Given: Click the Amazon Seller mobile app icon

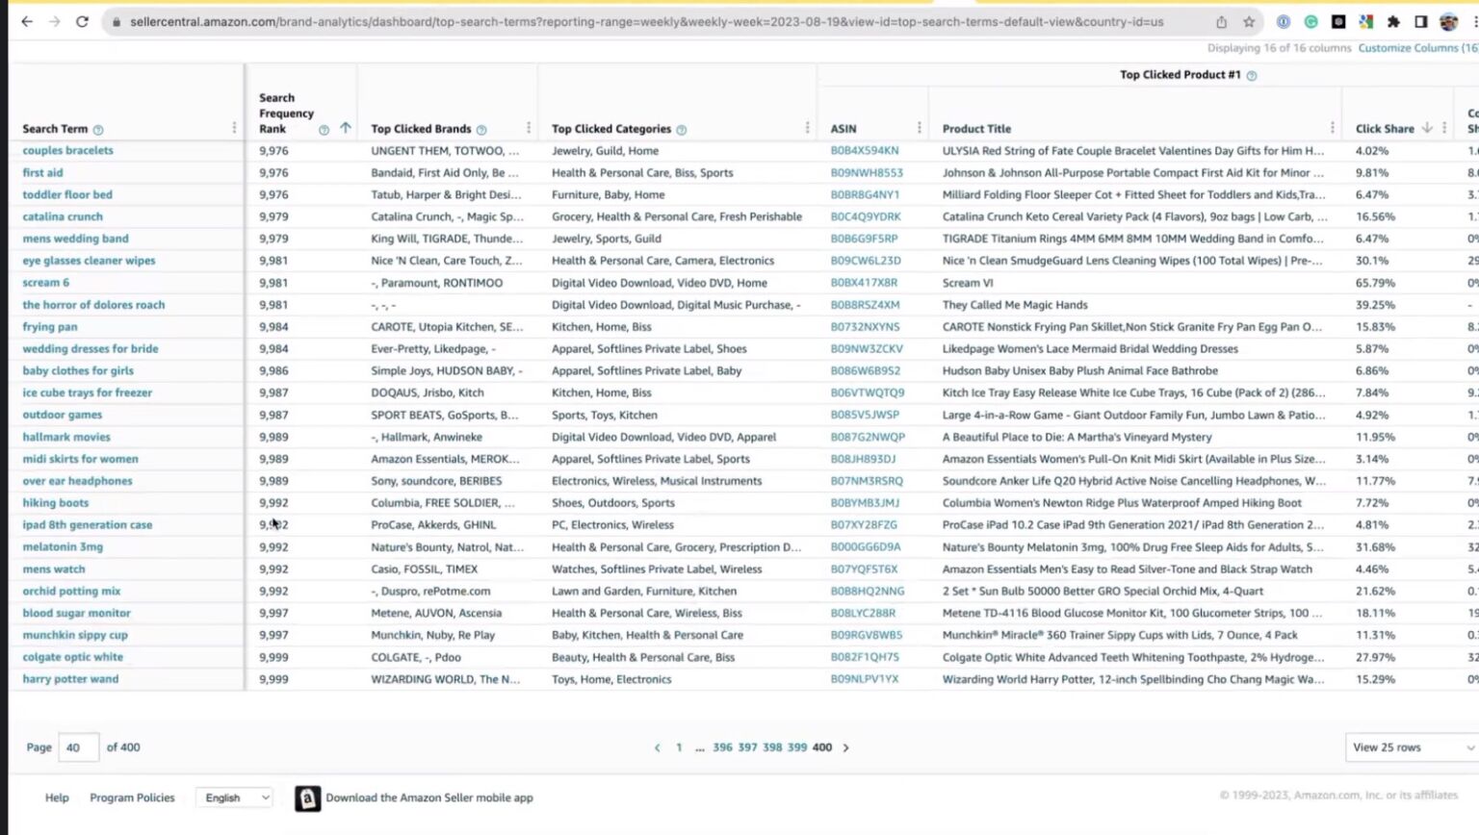Looking at the screenshot, I should [307, 798].
